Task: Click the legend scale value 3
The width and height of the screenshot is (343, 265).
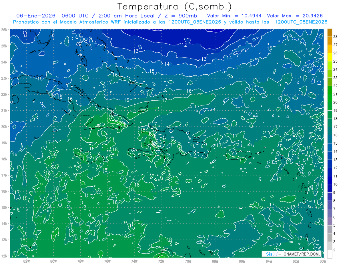Action: coord(334,242)
